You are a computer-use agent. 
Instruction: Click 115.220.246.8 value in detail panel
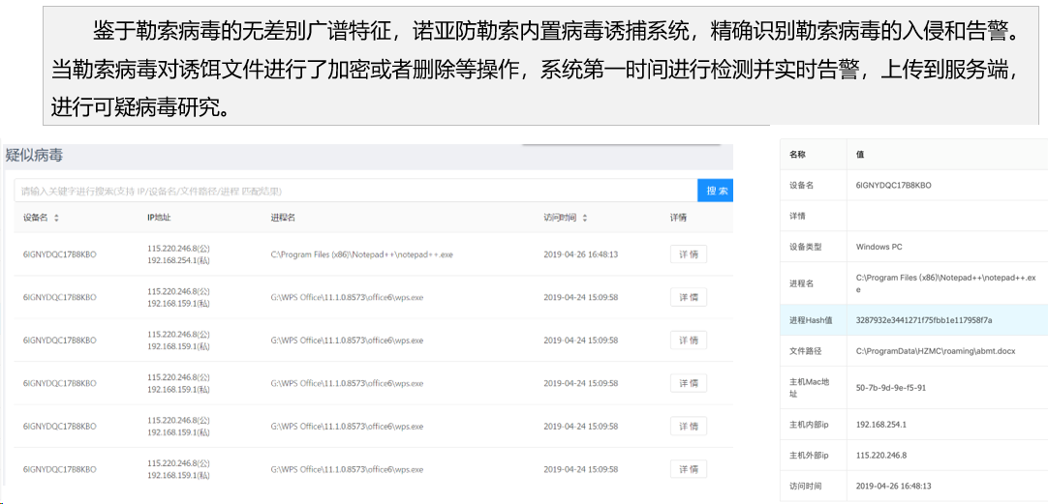(880, 456)
